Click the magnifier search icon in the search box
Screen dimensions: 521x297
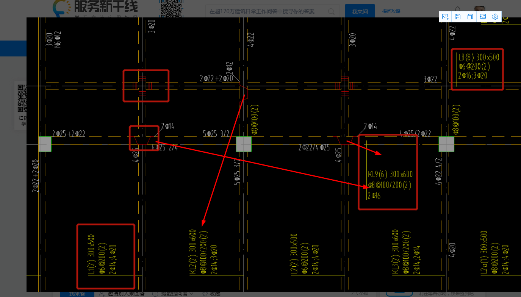331,11
